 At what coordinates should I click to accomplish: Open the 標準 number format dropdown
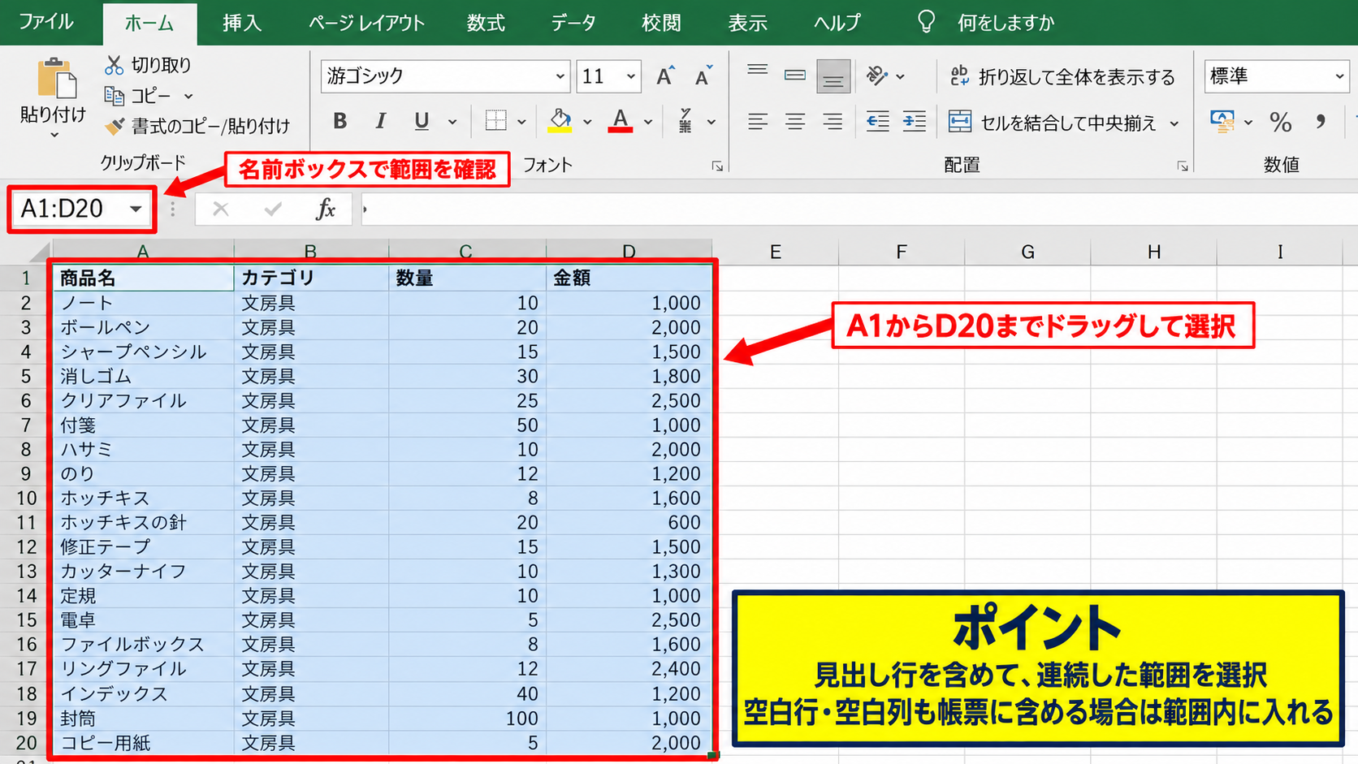tap(1339, 76)
